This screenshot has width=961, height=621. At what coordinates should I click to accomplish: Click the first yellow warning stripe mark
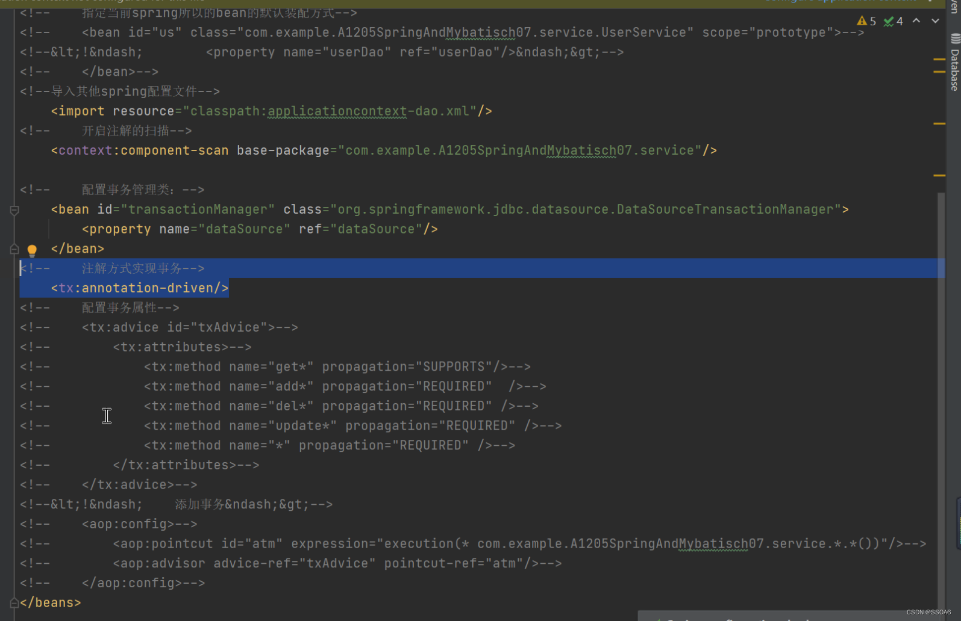pyautogui.click(x=939, y=60)
